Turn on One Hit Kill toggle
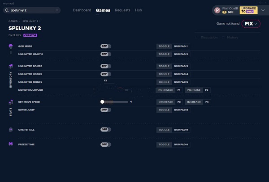This screenshot has width=269, height=182. click(106, 130)
